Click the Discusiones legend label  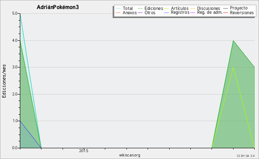tap(208, 9)
